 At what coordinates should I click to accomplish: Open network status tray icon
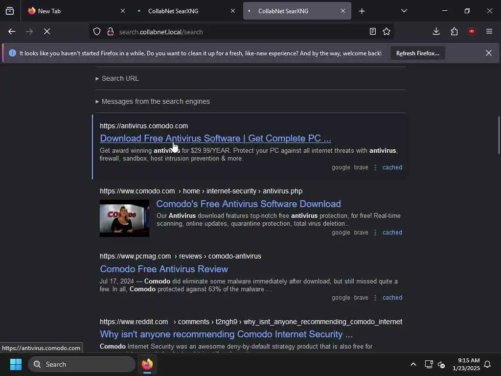click(x=429, y=364)
